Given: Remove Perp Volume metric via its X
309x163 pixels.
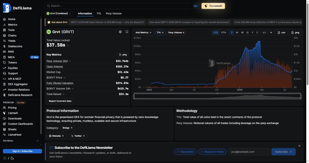Looking at the screenshot, I should pyautogui.click(x=184, y=33).
